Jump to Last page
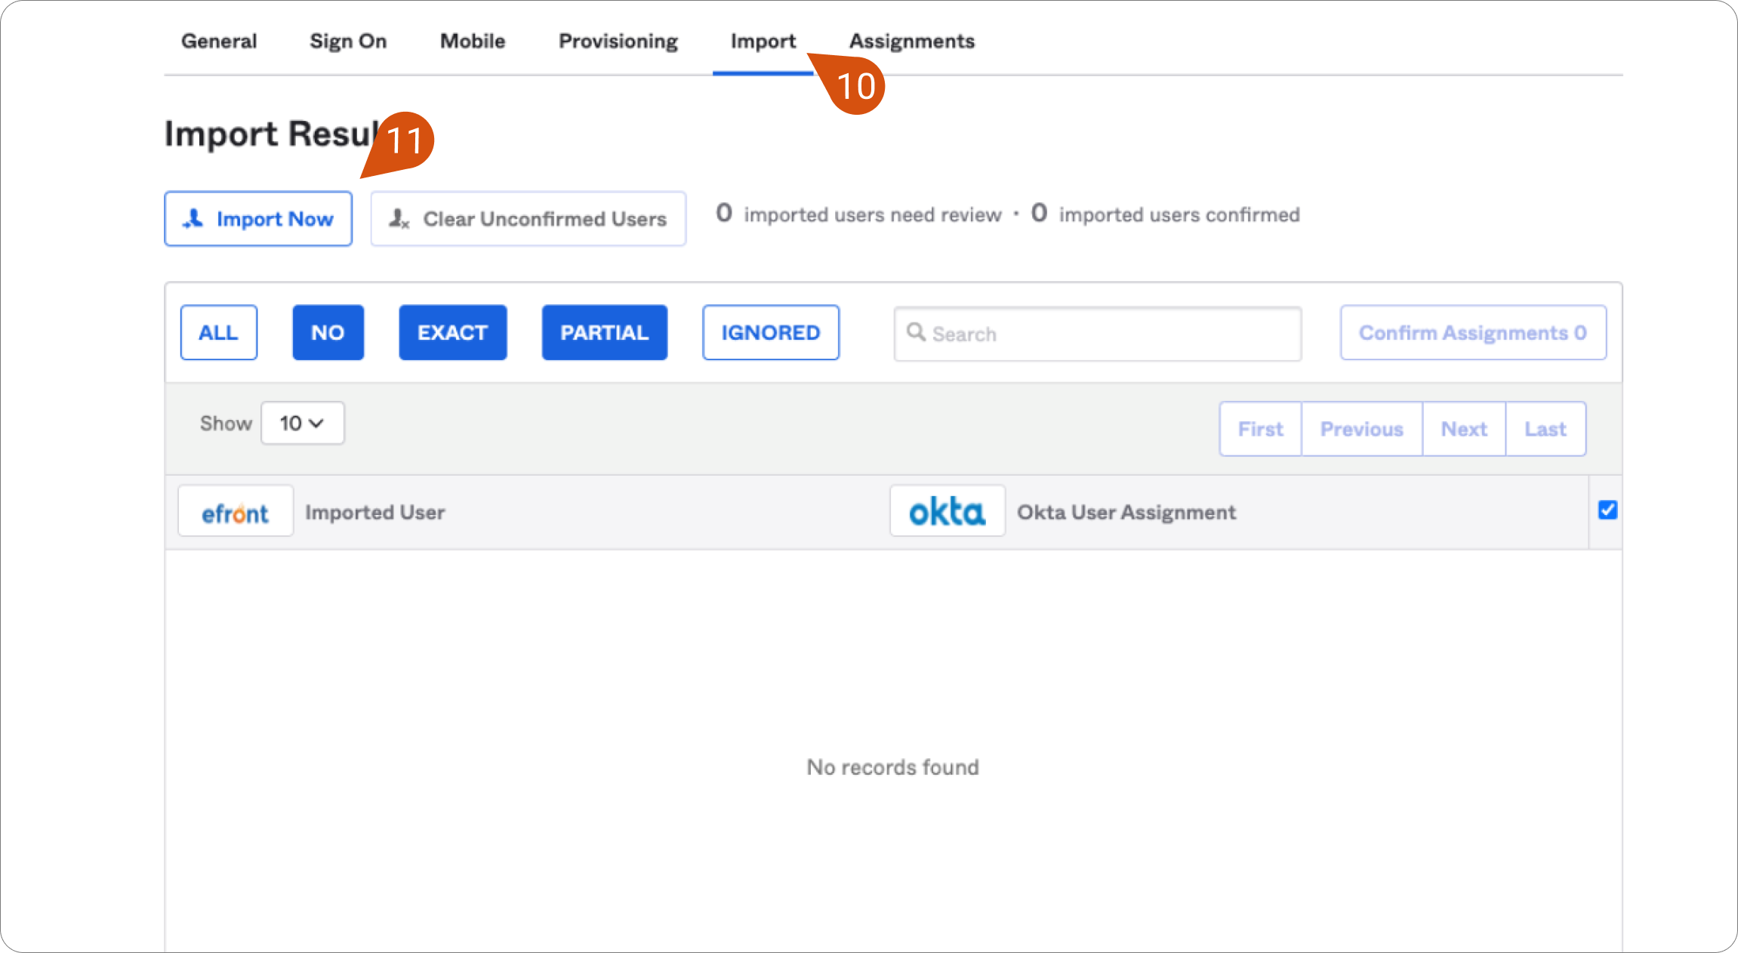Image resolution: width=1738 pixels, height=953 pixels. [1545, 429]
